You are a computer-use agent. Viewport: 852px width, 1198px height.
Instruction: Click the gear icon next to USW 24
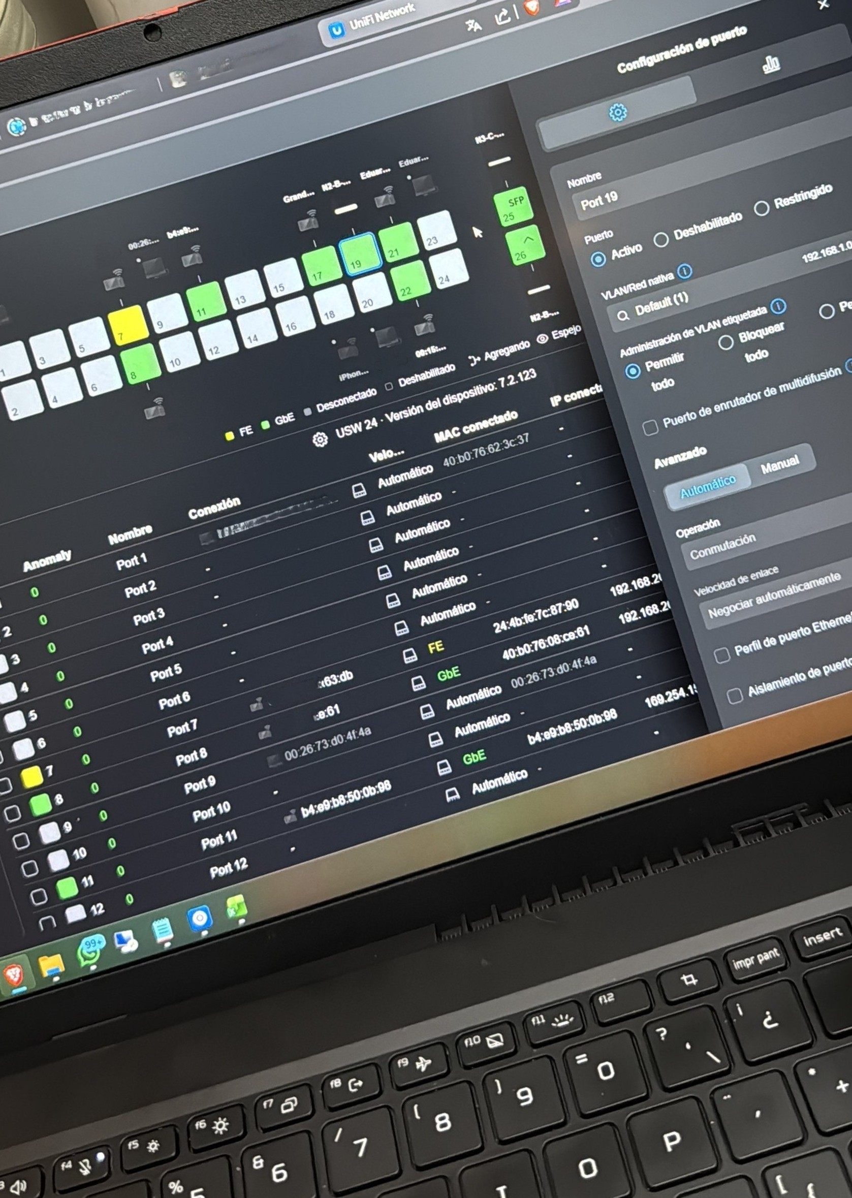(320, 439)
